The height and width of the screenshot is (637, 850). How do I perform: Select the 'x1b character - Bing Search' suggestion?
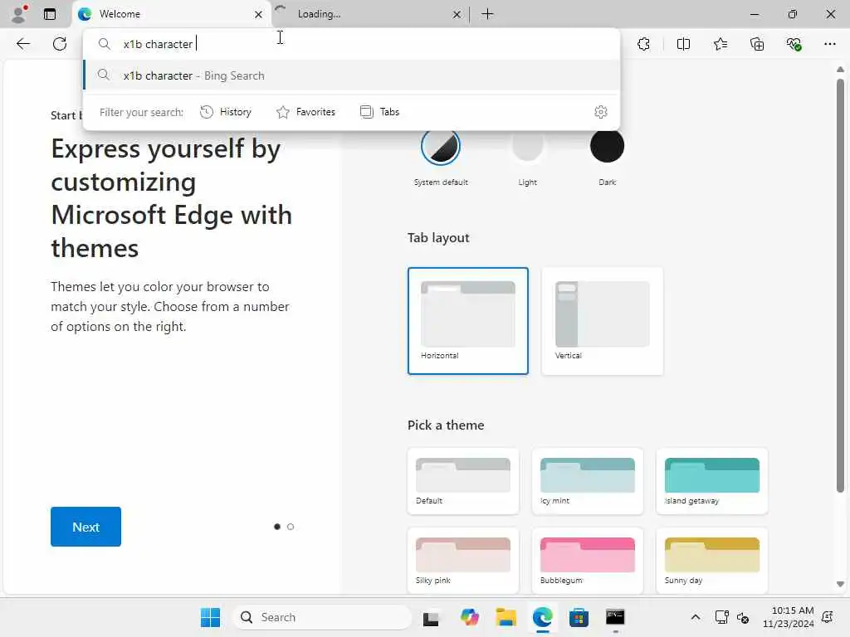click(351, 75)
